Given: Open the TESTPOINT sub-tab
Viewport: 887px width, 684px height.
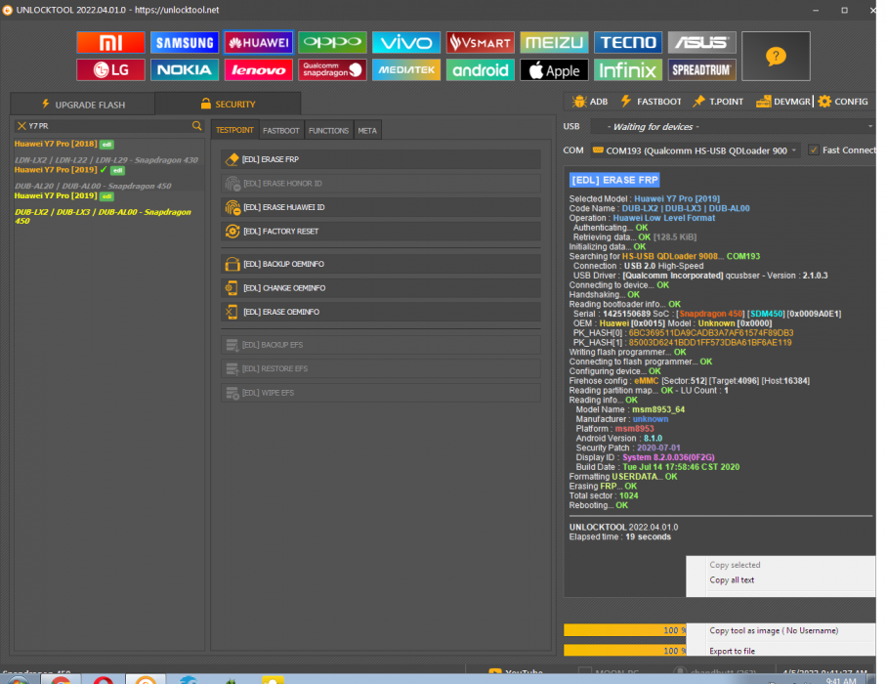Looking at the screenshot, I should pyautogui.click(x=234, y=130).
